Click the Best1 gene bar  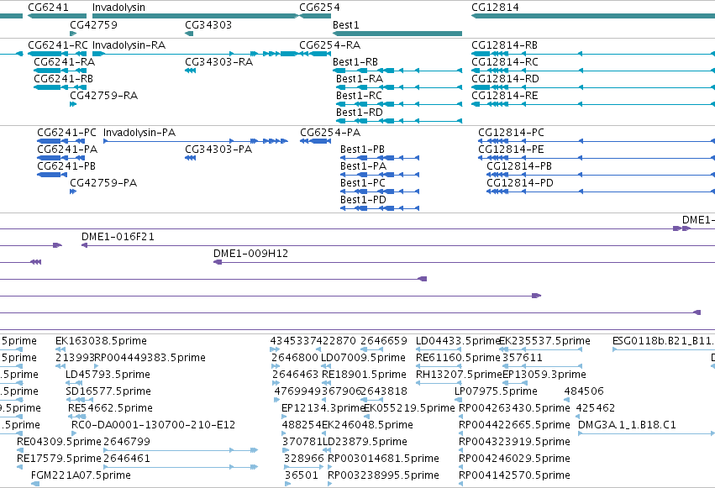pos(397,34)
